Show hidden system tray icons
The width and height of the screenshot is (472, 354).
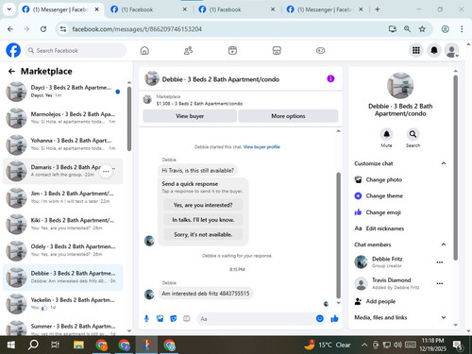tap(364, 345)
